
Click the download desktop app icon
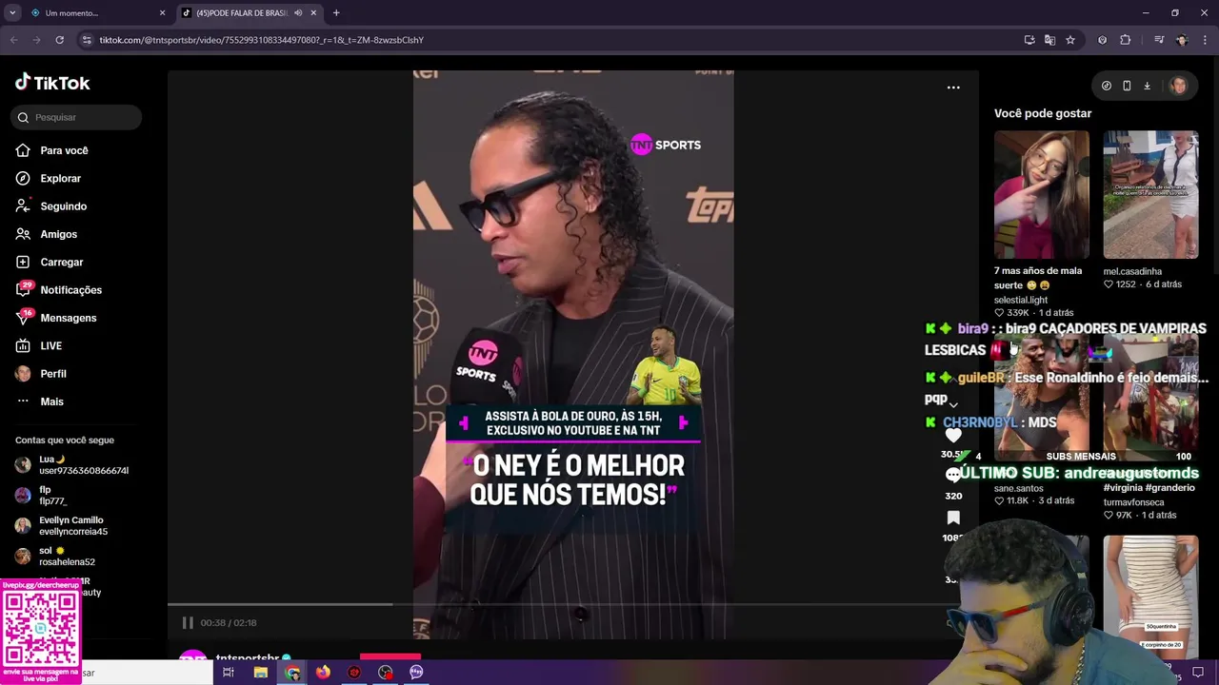pos(1147,86)
